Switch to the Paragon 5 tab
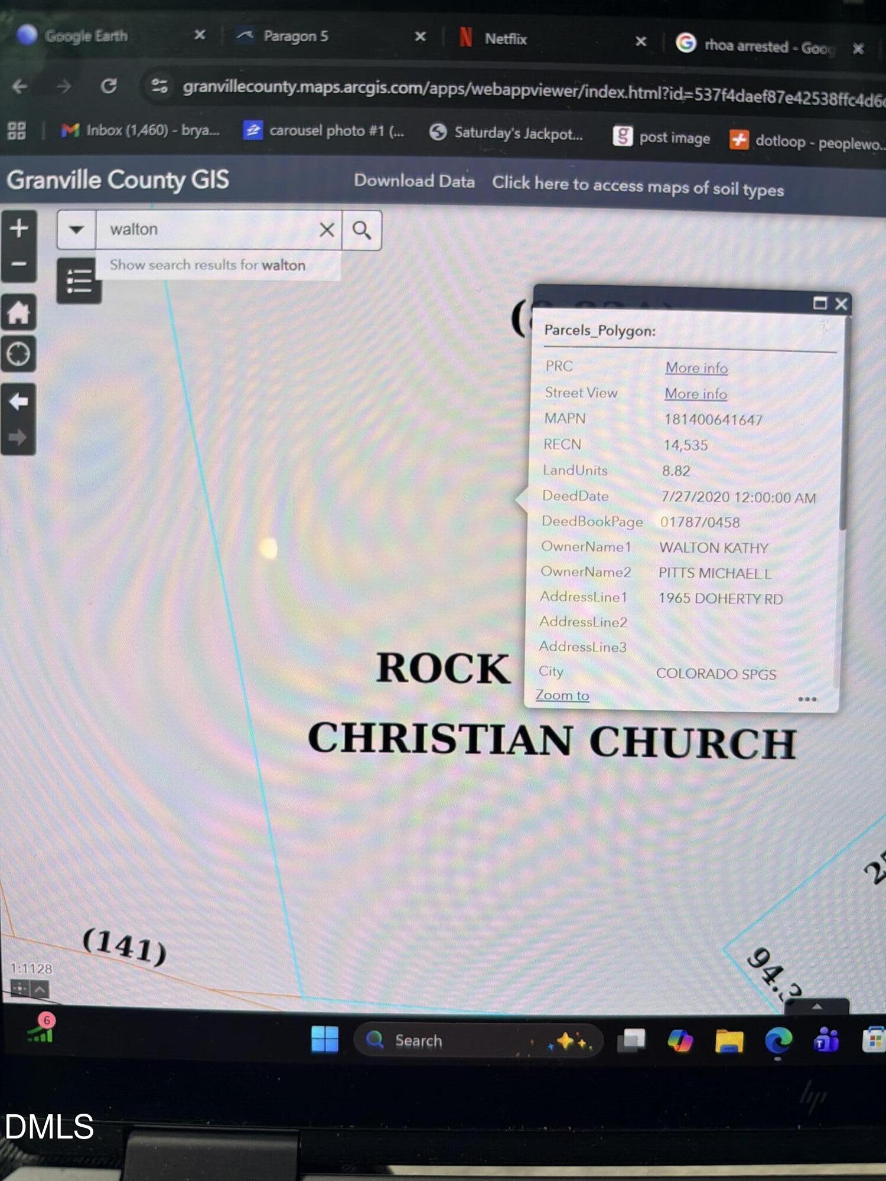 coord(295,37)
